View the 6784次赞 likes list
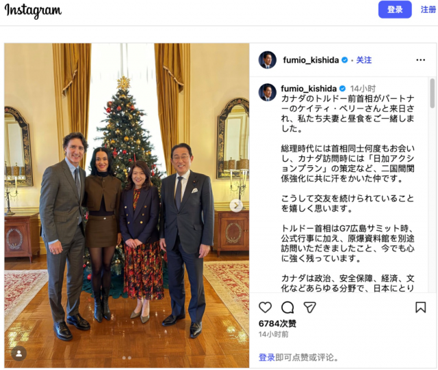438x370 pixels. click(277, 324)
